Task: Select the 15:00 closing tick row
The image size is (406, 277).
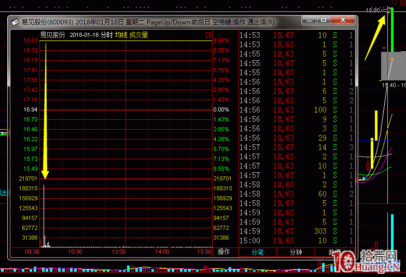Action: coord(296,241)
